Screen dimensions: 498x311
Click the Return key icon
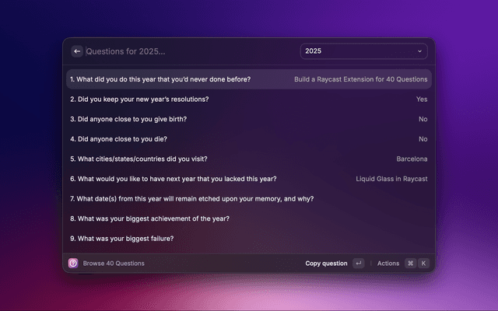pos(358,264)
